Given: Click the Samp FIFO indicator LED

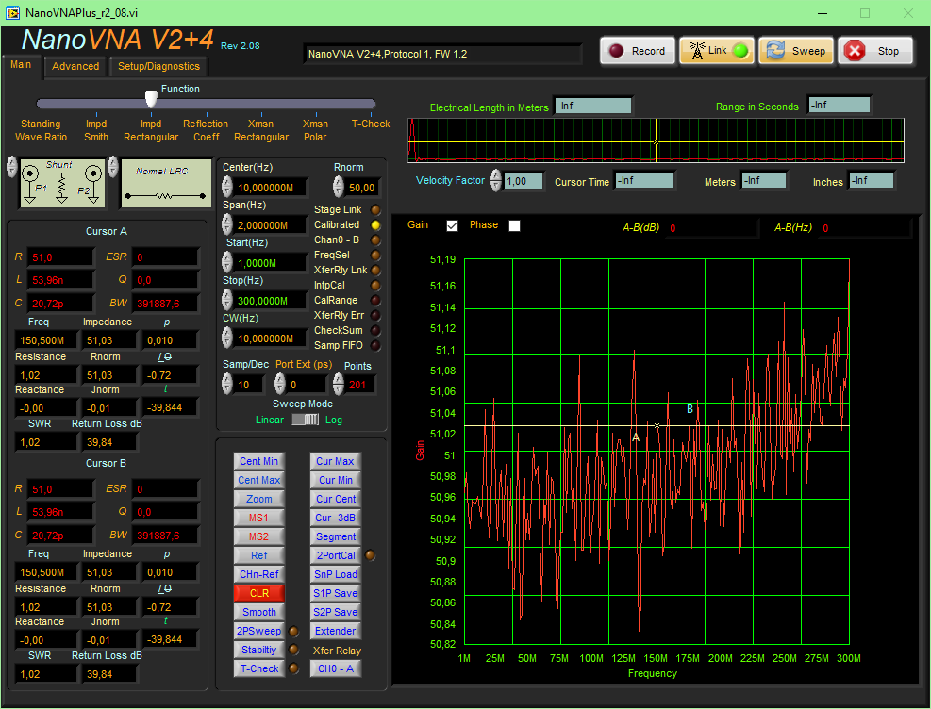Looking at the screenshot, I should click(375, 345).
